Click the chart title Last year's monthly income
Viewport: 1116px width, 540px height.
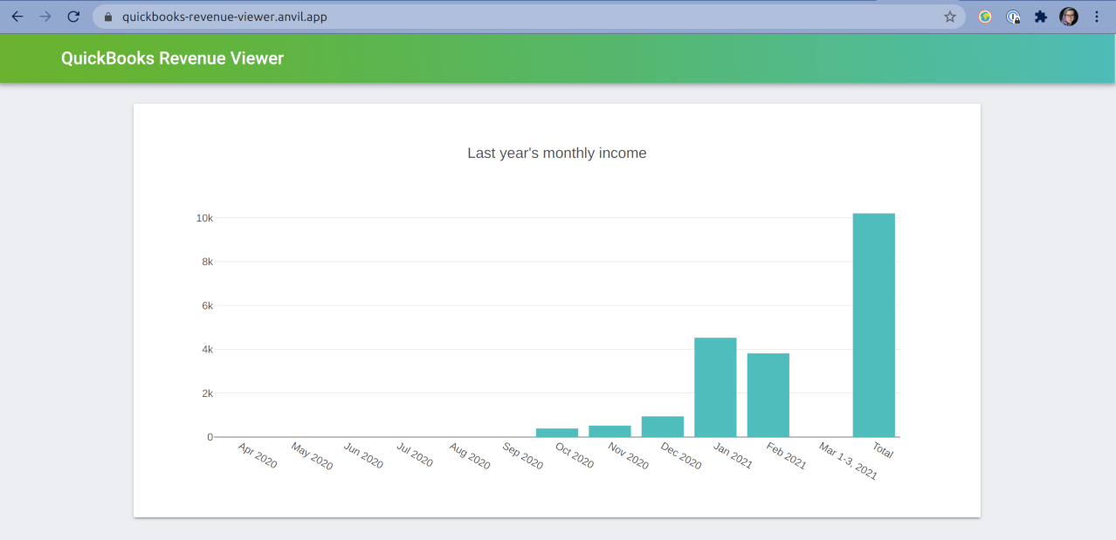[x=557, y=153]
